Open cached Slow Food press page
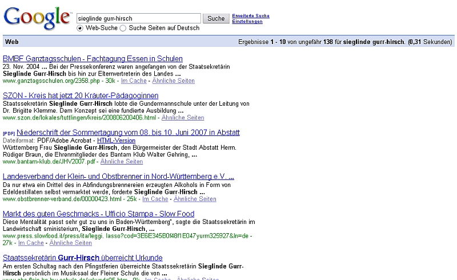This screenshot has height=280, width=457. click(x=31, y=243)
